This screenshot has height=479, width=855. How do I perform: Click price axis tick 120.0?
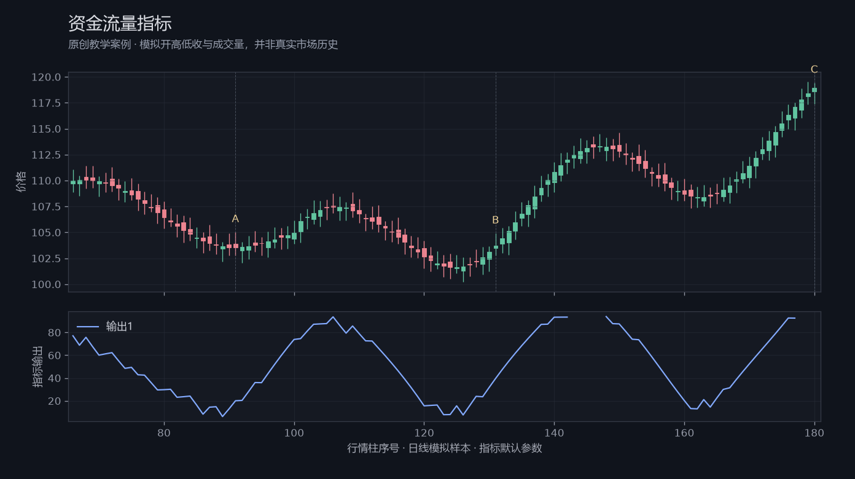tap(46, 77)
